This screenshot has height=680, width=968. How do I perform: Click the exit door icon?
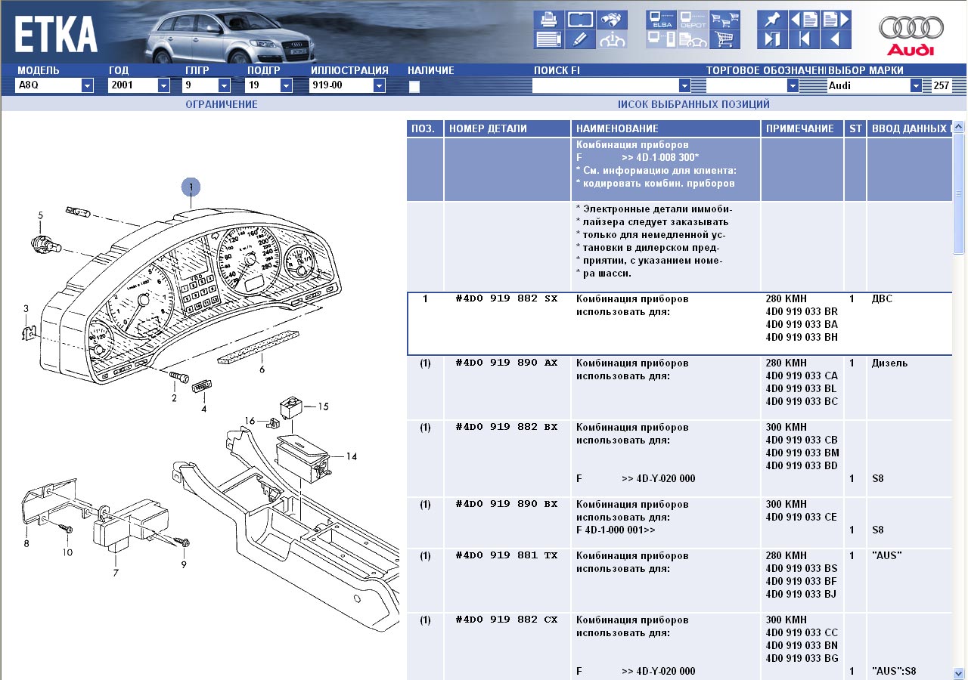click(x=771, y=39)
